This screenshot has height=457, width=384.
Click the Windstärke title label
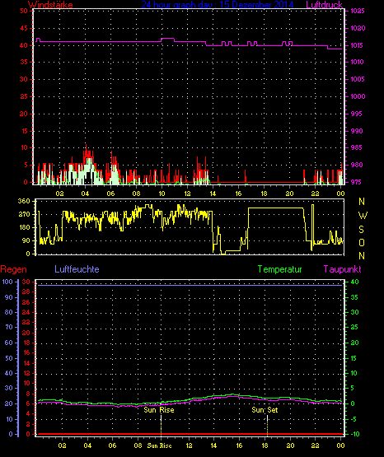50,5
